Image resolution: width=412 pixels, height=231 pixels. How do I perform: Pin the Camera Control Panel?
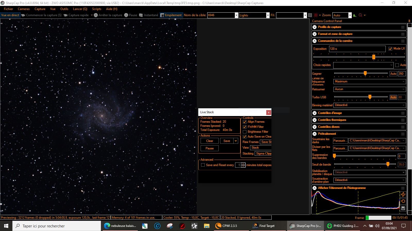pos(409,21)
